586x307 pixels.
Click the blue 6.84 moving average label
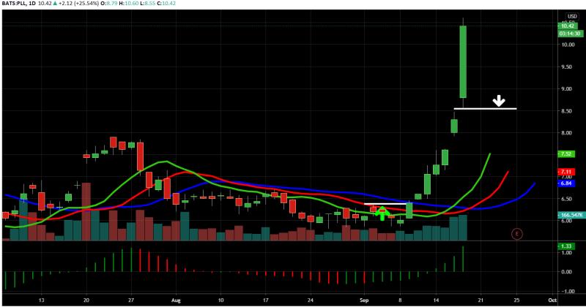point(566,183)
